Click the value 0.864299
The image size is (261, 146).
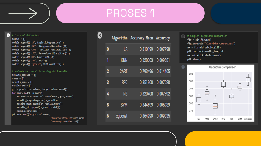tap(146, 116)
